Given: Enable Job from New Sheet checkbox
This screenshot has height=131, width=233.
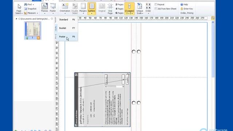Looking at the screenshot, I should click(x=156, y=9).
